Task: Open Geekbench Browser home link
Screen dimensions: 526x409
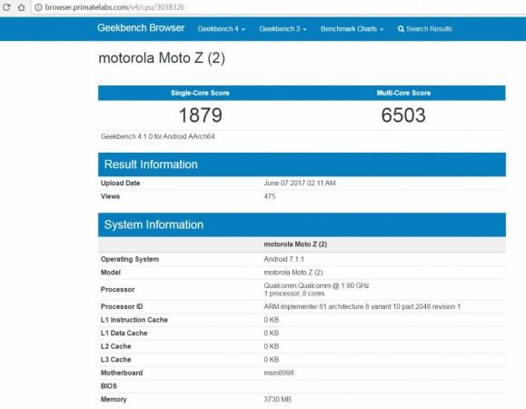Action: (x=141, y=28)
